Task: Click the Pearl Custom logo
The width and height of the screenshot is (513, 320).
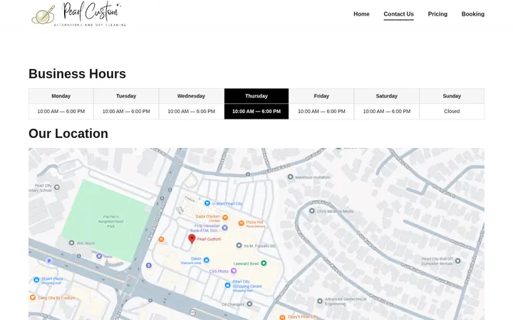Action: [79, 14]
